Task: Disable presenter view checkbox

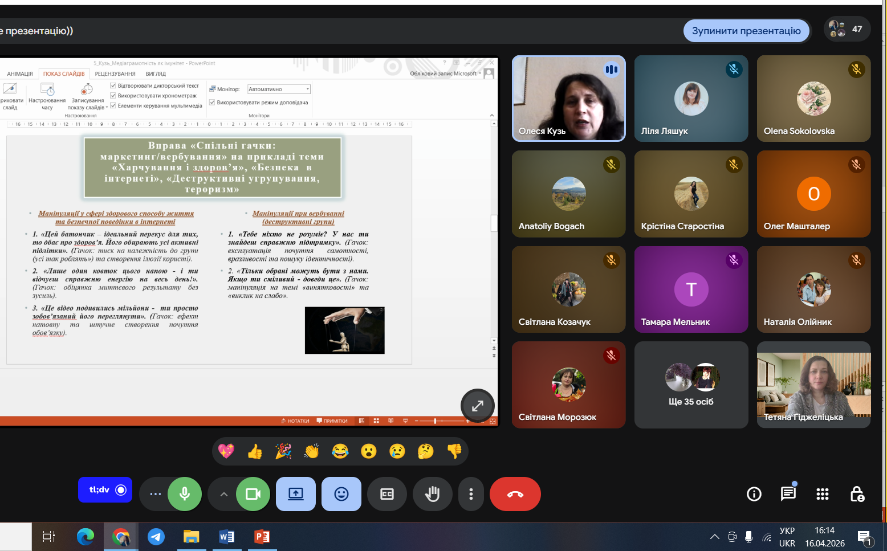Action: pyautogui.click(x=212, y=103)
